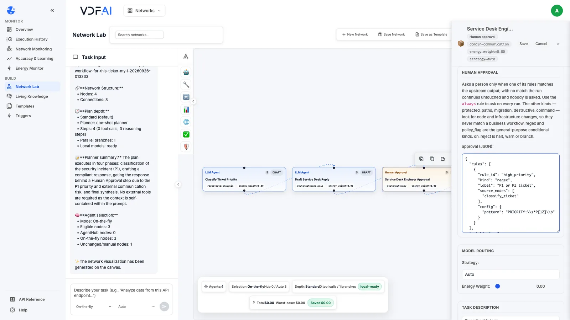Click the Human approval tag
This screenshot has height=320, width=570.
tap(482, 37)
